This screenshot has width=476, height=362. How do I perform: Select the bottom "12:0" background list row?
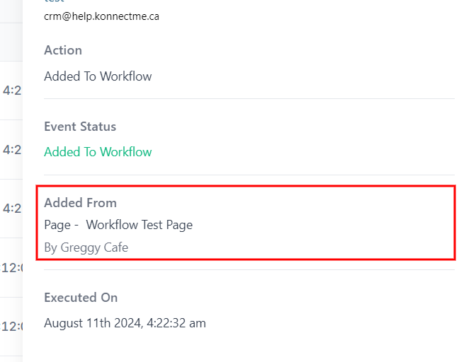point(11,327)
